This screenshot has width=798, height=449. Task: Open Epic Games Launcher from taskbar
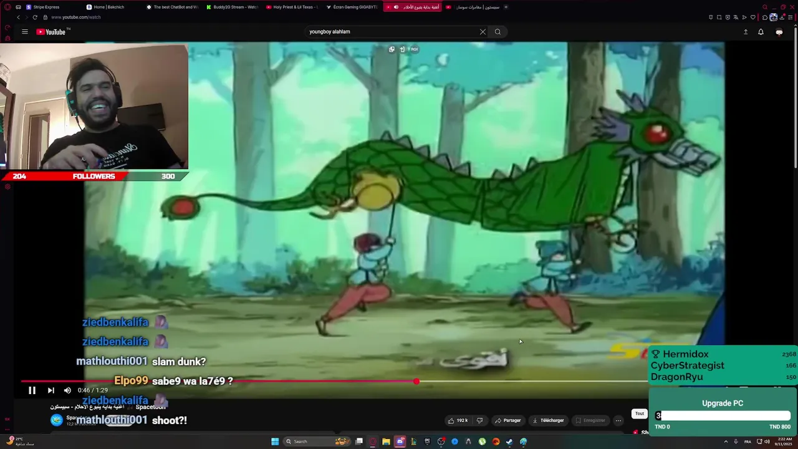pos(428,442)
